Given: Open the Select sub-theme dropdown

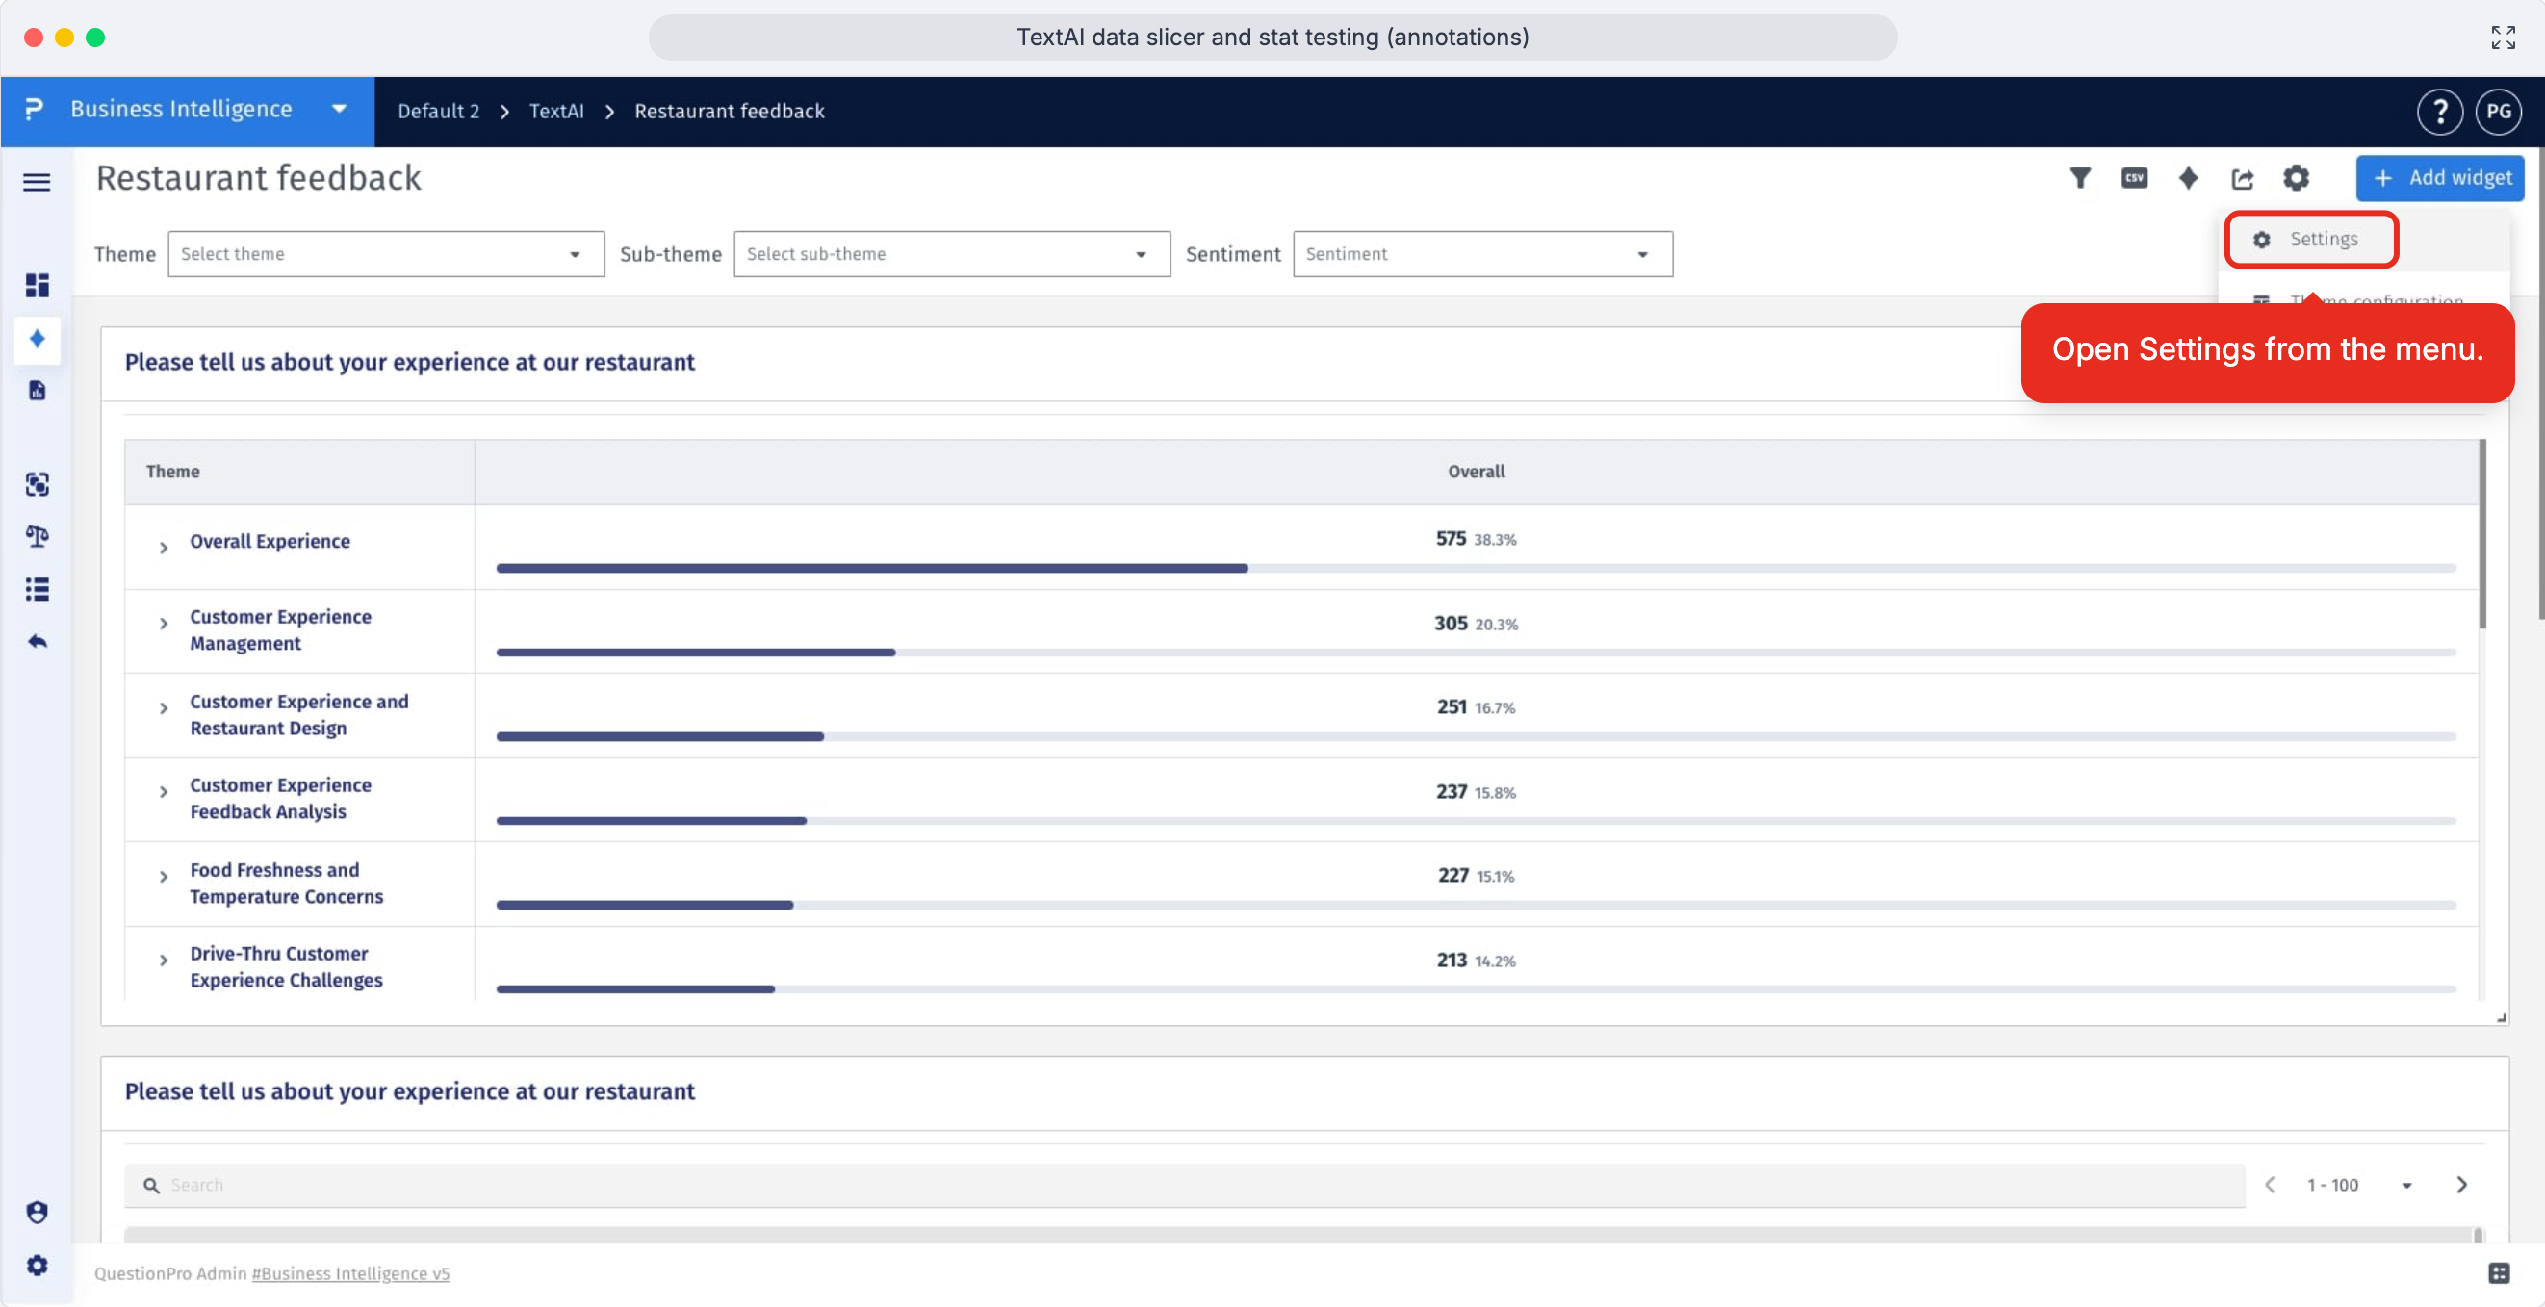Looking at the screenshot, I should point(951,254).
